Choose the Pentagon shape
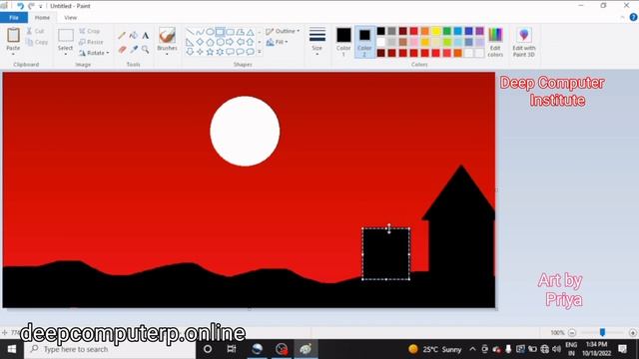The height and width of the screenshot is (359, 639). tap(210, 42)
